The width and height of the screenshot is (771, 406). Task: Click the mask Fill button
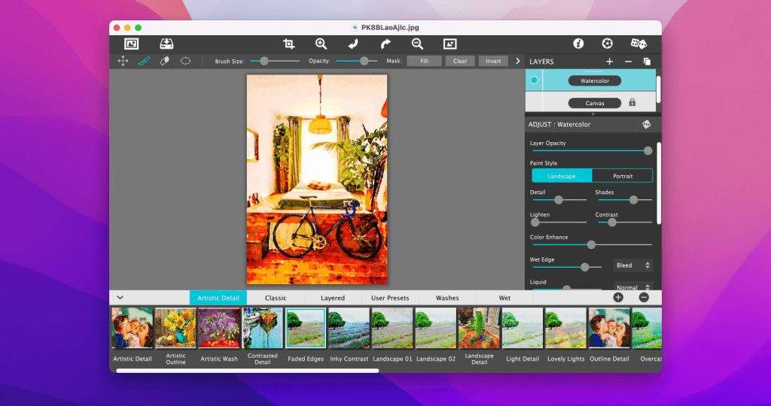[x=424, y=61]
